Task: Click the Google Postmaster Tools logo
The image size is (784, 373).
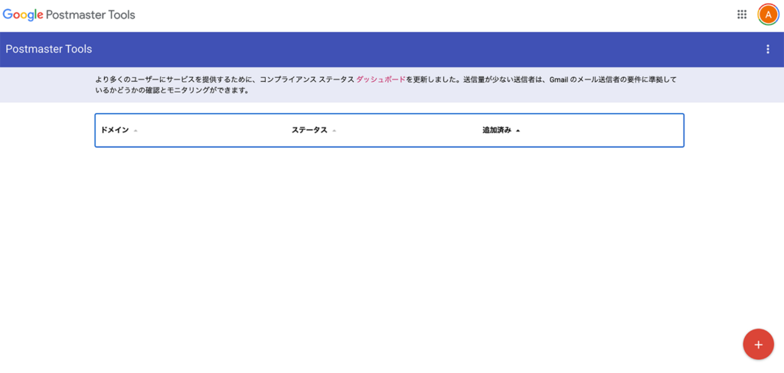Action: (x=69, y=15)
